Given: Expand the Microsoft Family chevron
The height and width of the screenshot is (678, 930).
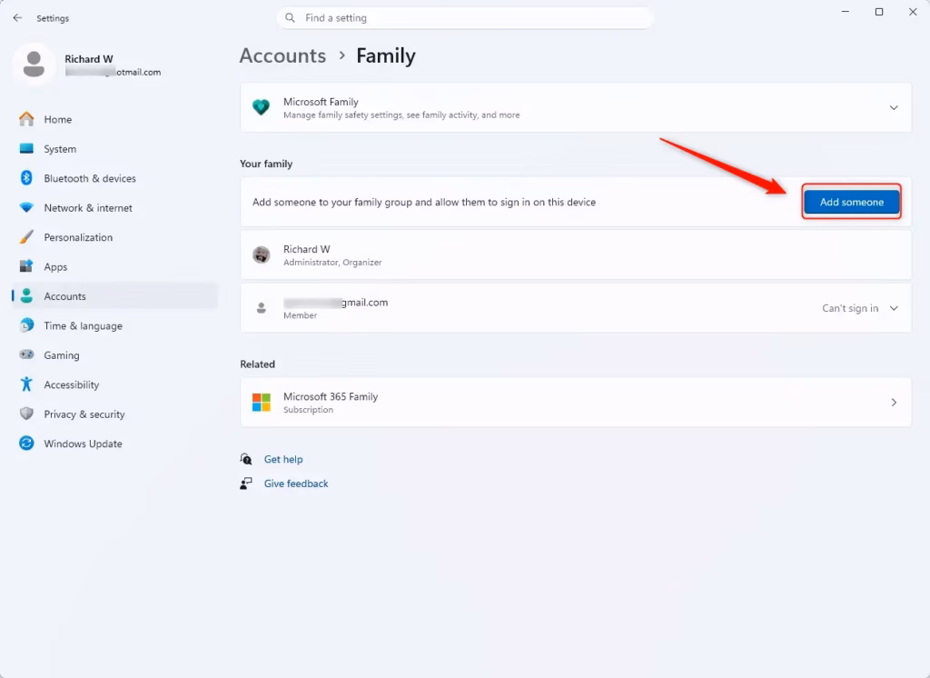Looking at the screenshot, I should (894, 107).
